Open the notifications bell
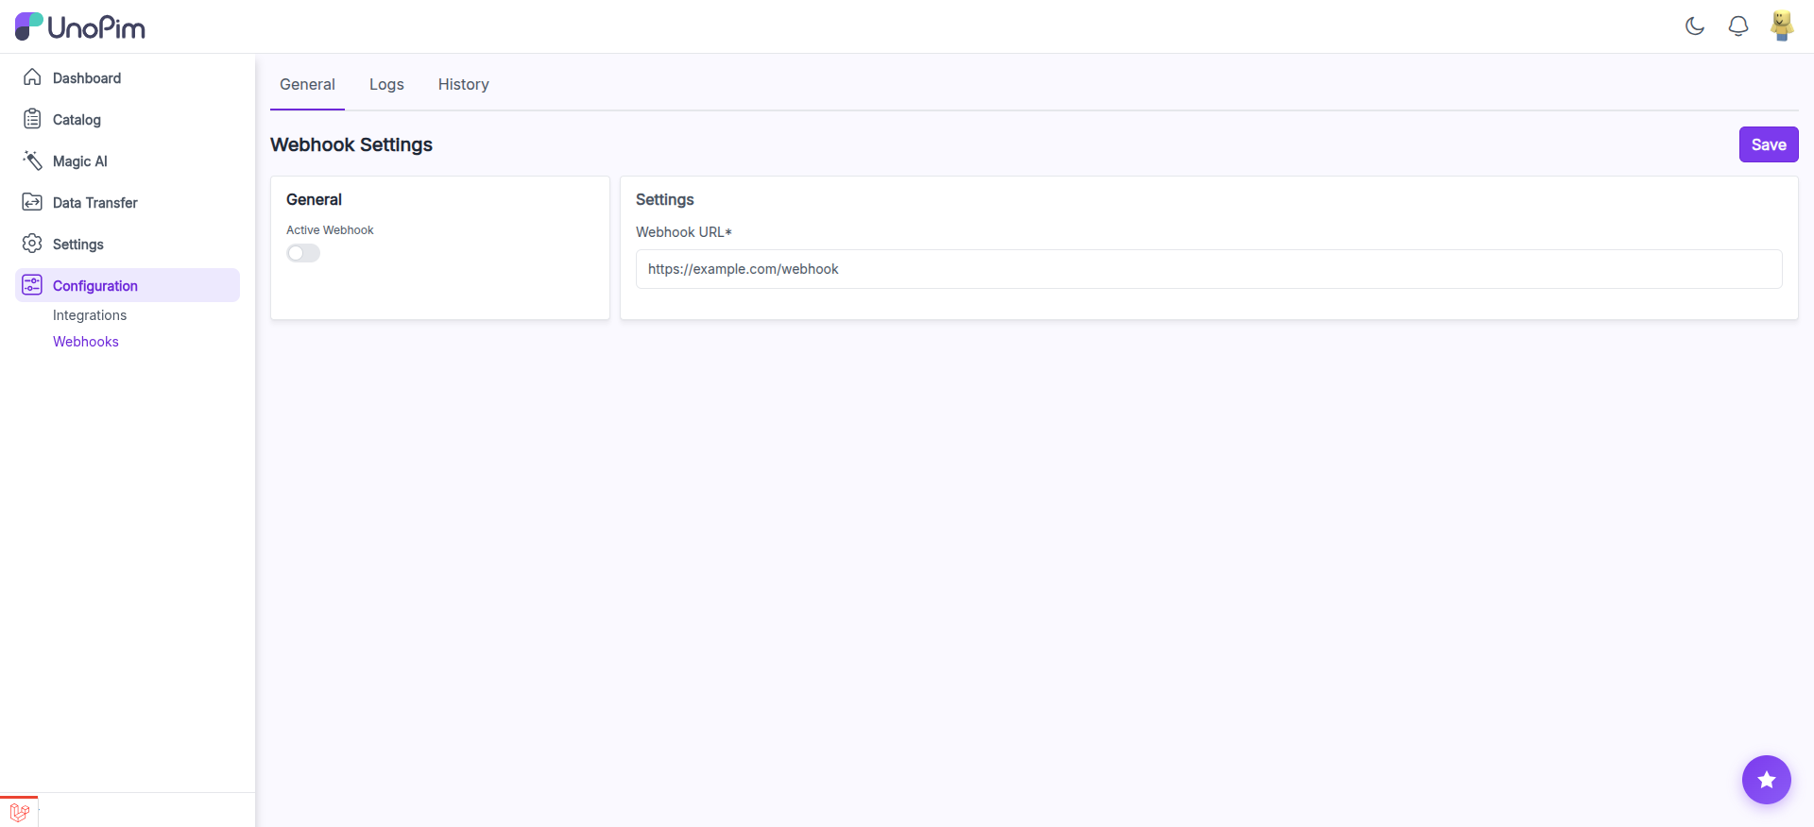This screenshot has width=1814, height=827. pos(1738,26)
